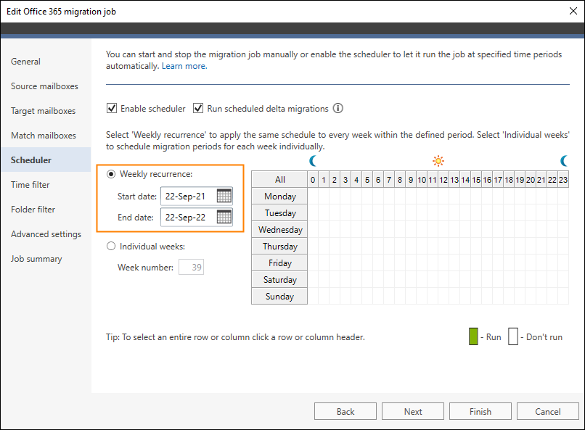Viewport: 585px width, 430px height.
Task: Select hour 9 column header
Action: (411, 180)
